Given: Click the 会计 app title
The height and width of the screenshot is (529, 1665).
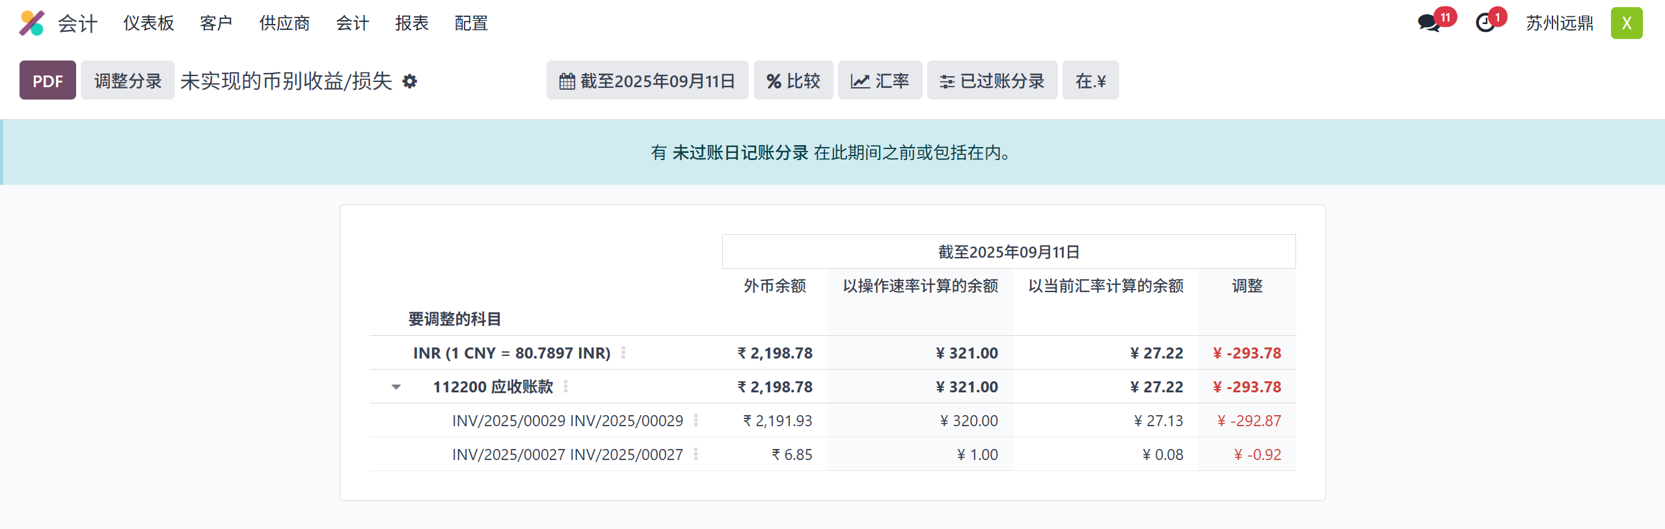Looking at the screenshot, I should pyautogui.click(x=77, y=23).
